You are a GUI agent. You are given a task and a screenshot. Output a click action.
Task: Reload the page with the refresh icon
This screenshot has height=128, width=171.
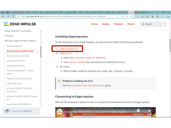point(13,16)
